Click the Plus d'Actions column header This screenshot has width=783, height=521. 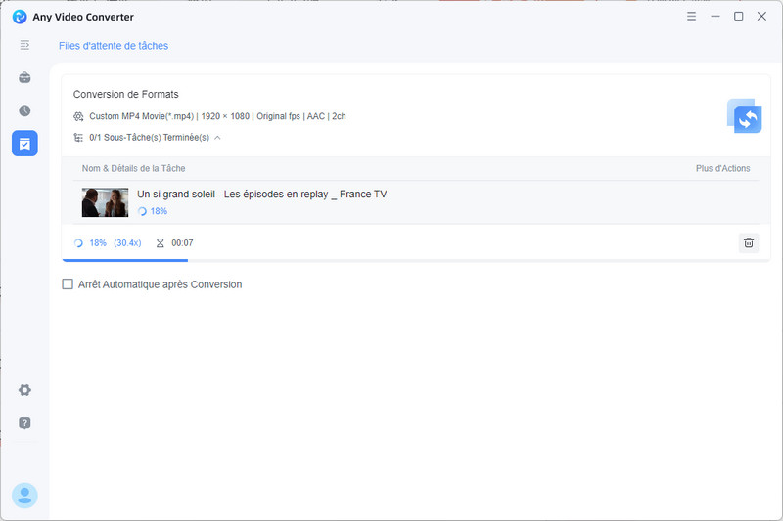coord(722,168)
